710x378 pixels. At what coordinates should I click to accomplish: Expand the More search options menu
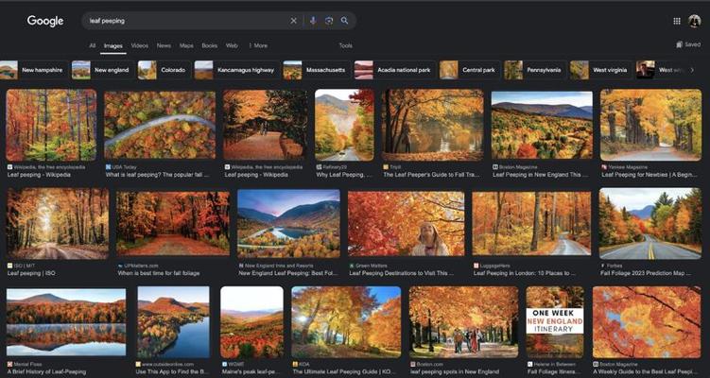(258, 45)
